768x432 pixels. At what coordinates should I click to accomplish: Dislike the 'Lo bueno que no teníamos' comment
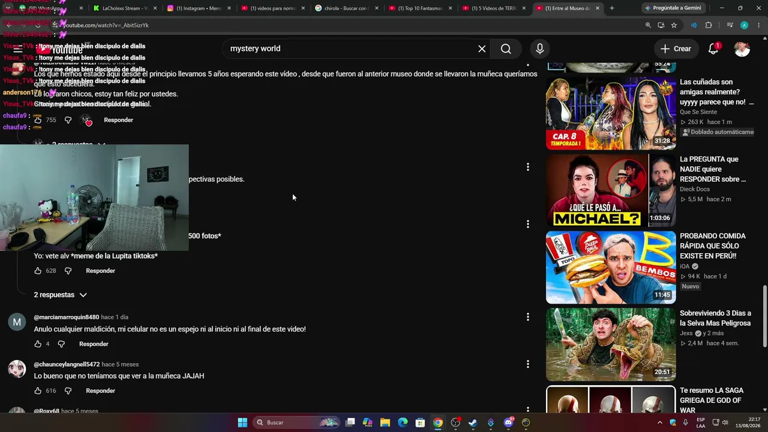tap(68, 391)
